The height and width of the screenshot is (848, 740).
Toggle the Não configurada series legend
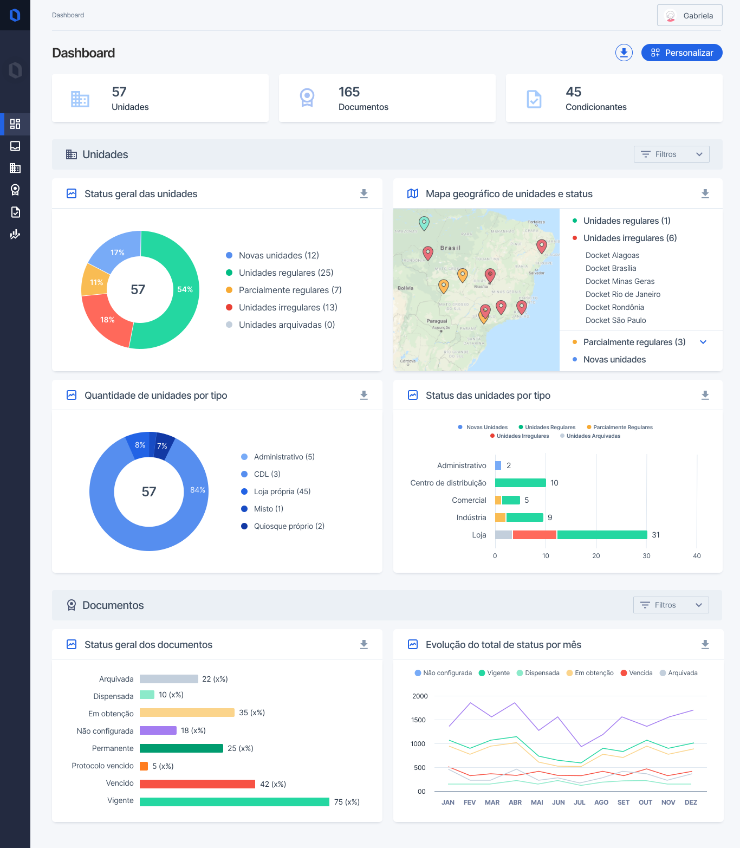pyautogui.click(x=443, y=673)
